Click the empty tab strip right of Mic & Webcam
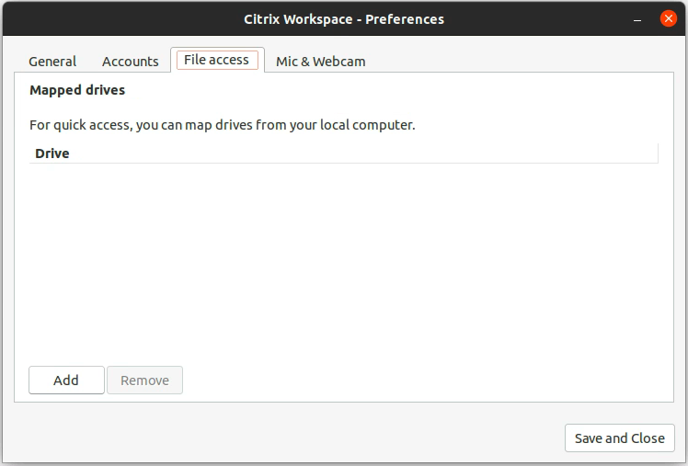Viewport: 688px width, 466px height. click(522, 61)
